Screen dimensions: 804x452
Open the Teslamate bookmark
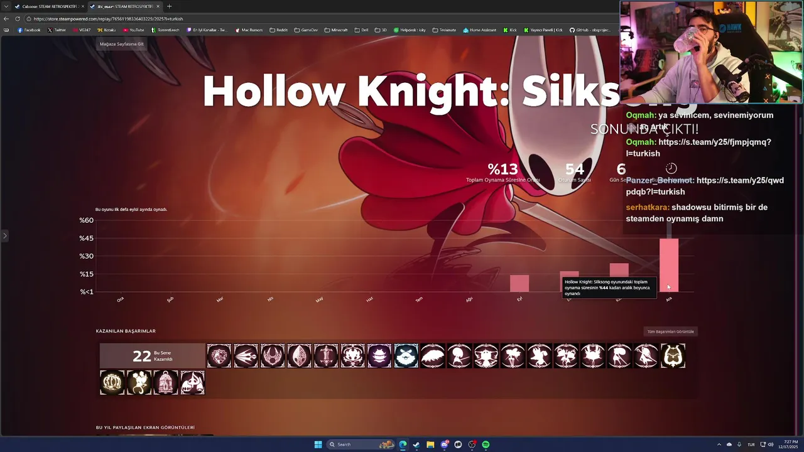coord(444,30)
